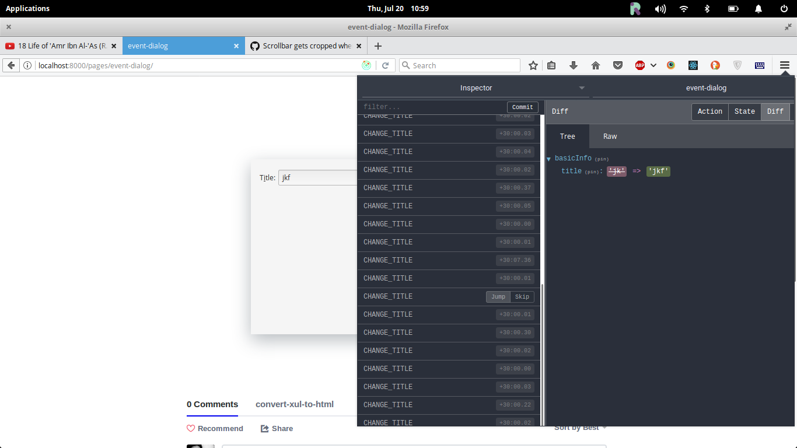Screen dimensions: 797x448
Task: Save the page to Pocket
Action: 618,65
